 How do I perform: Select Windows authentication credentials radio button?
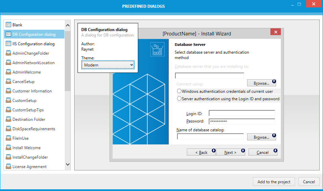[x=179, y=91]
